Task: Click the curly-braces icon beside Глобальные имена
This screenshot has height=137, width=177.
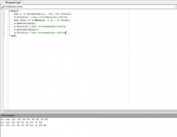Action: click(3, 7)
